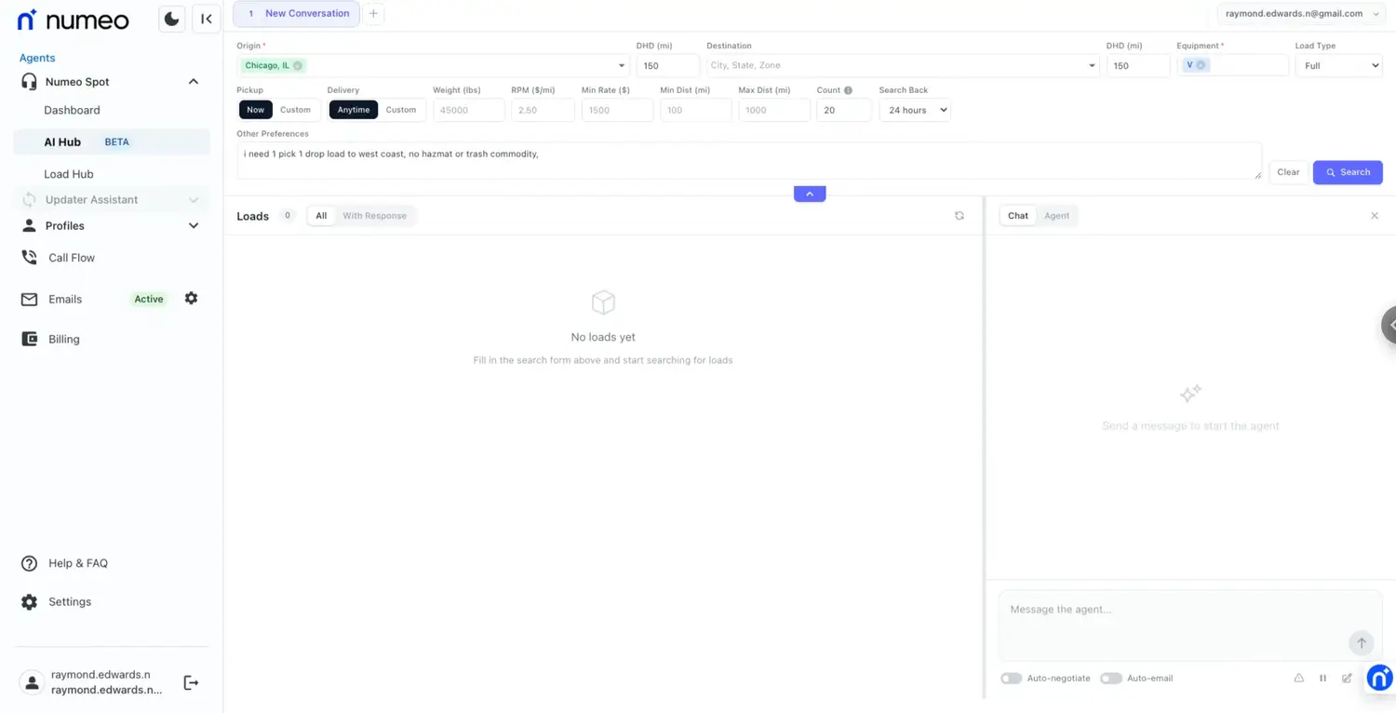Click the logout icon beside the username
Image resolution: width=1396 pixels, height=713 pixels.
(191, 683)
